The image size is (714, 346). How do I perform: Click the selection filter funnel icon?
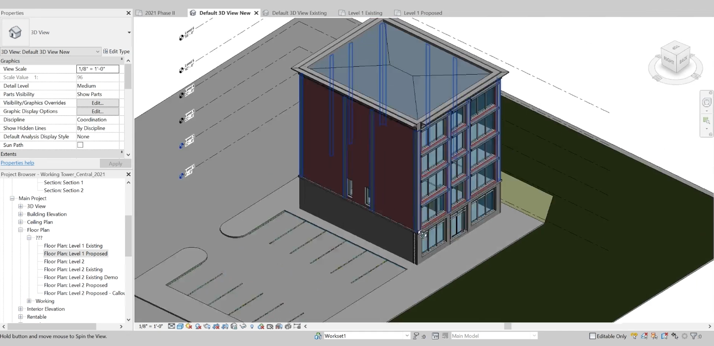[x=694, y=336]
